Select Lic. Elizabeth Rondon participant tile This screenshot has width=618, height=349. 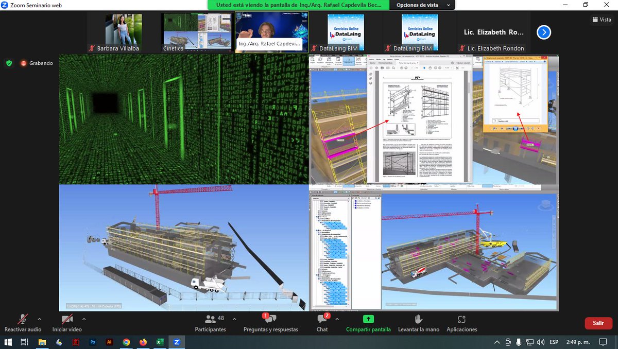point(494,32)
